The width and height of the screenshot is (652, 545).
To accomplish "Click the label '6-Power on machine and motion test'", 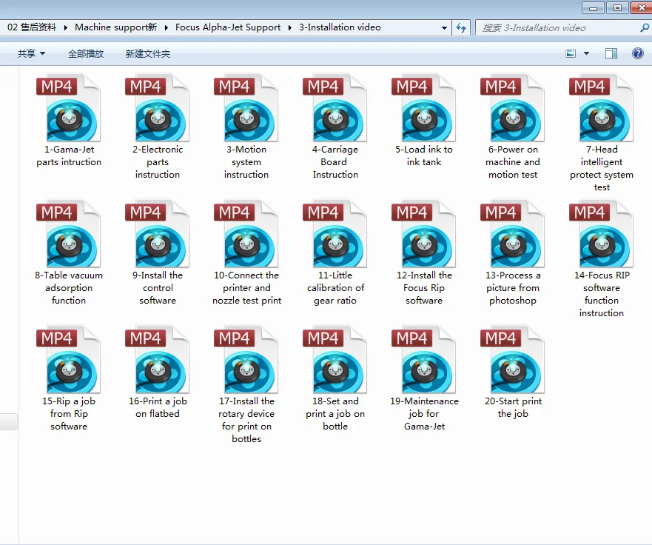I will coord(513,162).
